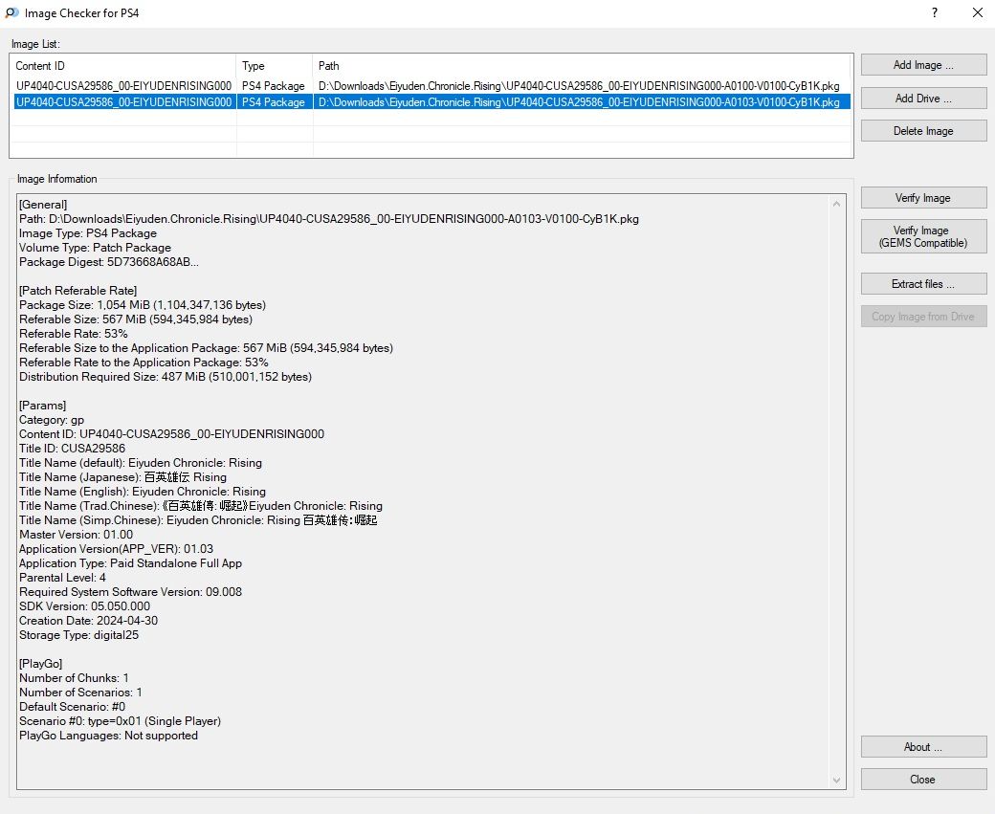Click 'Application Type: Paid Standalone Full App' line
The image size is (995, 814).
(x=130, y=563)
